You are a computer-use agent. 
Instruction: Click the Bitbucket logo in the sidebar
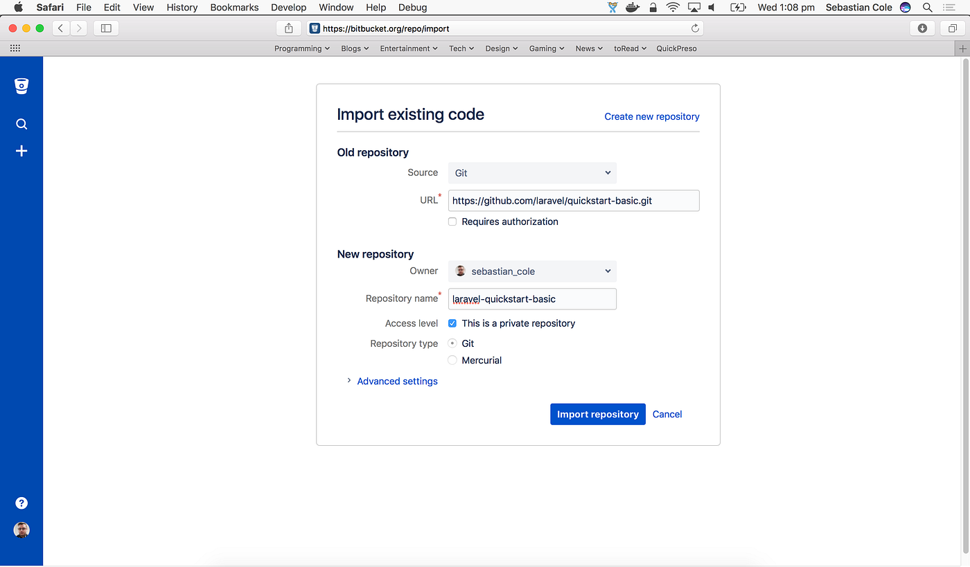[x=21, y=85]
